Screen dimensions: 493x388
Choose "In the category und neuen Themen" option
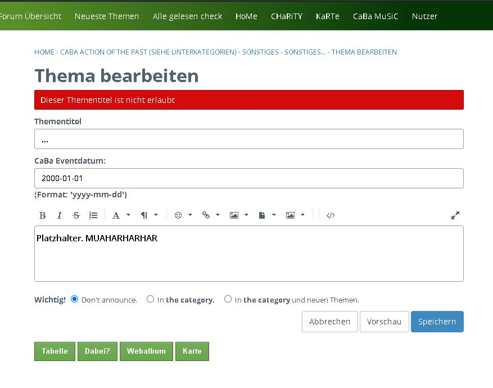[228, 299]
